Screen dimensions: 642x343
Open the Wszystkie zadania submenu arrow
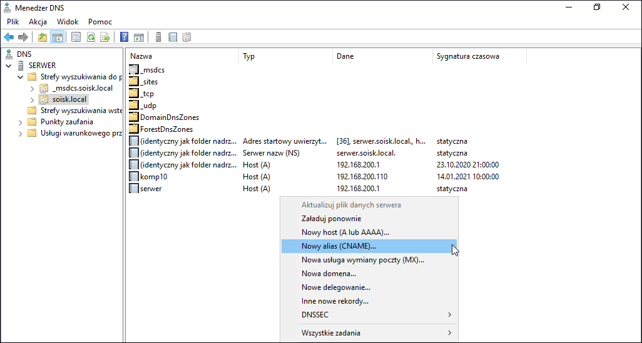point(449,333)
